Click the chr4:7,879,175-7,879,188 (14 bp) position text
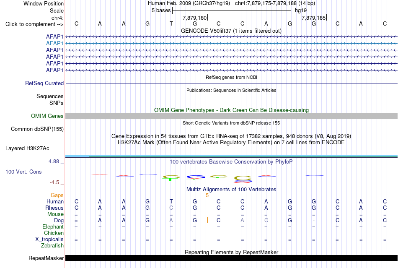 [275, 3]
